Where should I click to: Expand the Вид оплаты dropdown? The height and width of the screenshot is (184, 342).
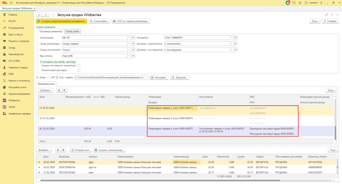129,56
